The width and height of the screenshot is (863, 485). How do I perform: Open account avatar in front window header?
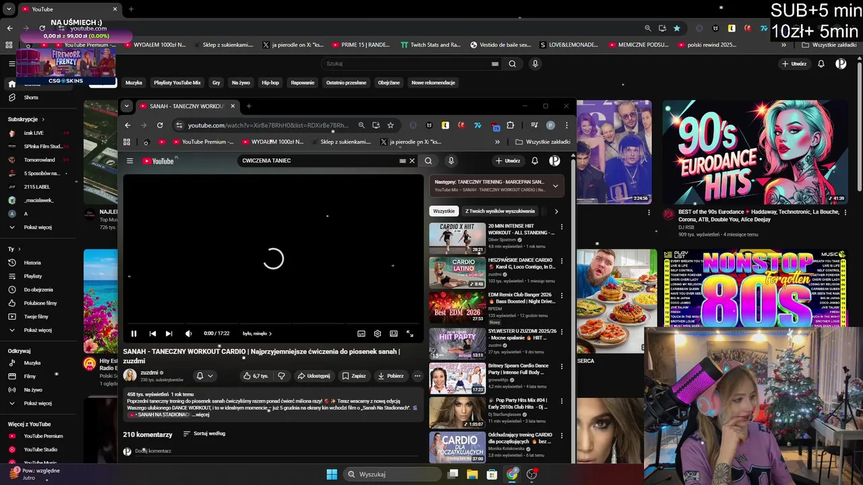pos(554,161)
